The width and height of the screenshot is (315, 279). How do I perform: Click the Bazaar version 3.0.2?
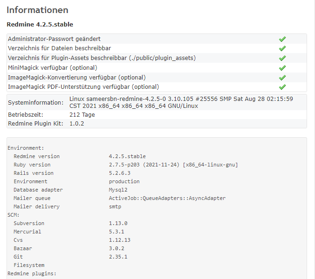[116, 248]
